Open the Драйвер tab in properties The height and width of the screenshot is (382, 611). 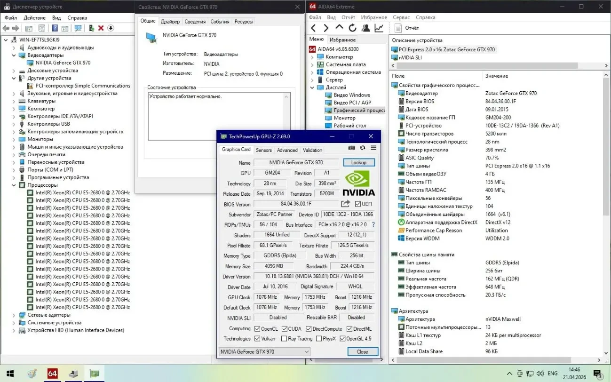(x=170, y=22)
